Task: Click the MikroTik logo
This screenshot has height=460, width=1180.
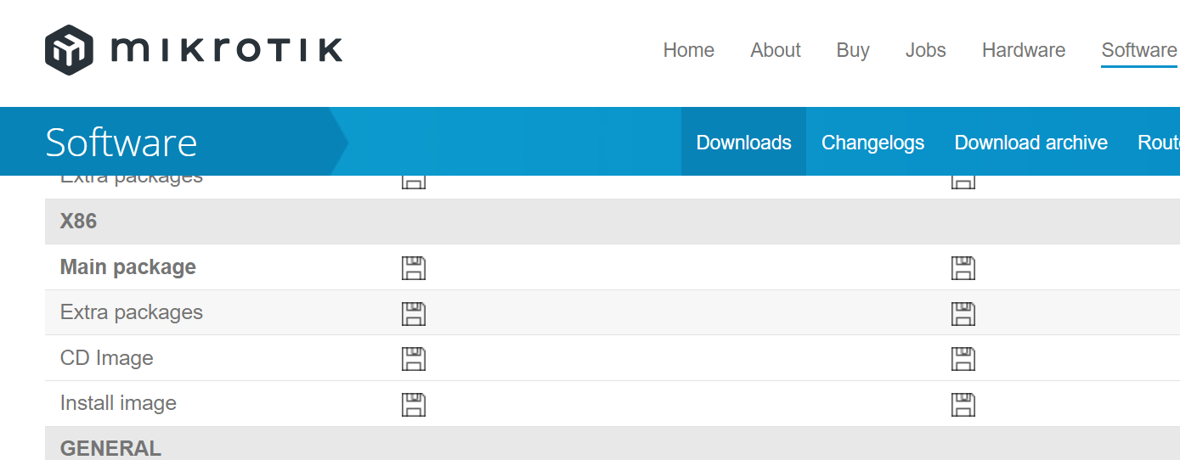Action: 194,49
